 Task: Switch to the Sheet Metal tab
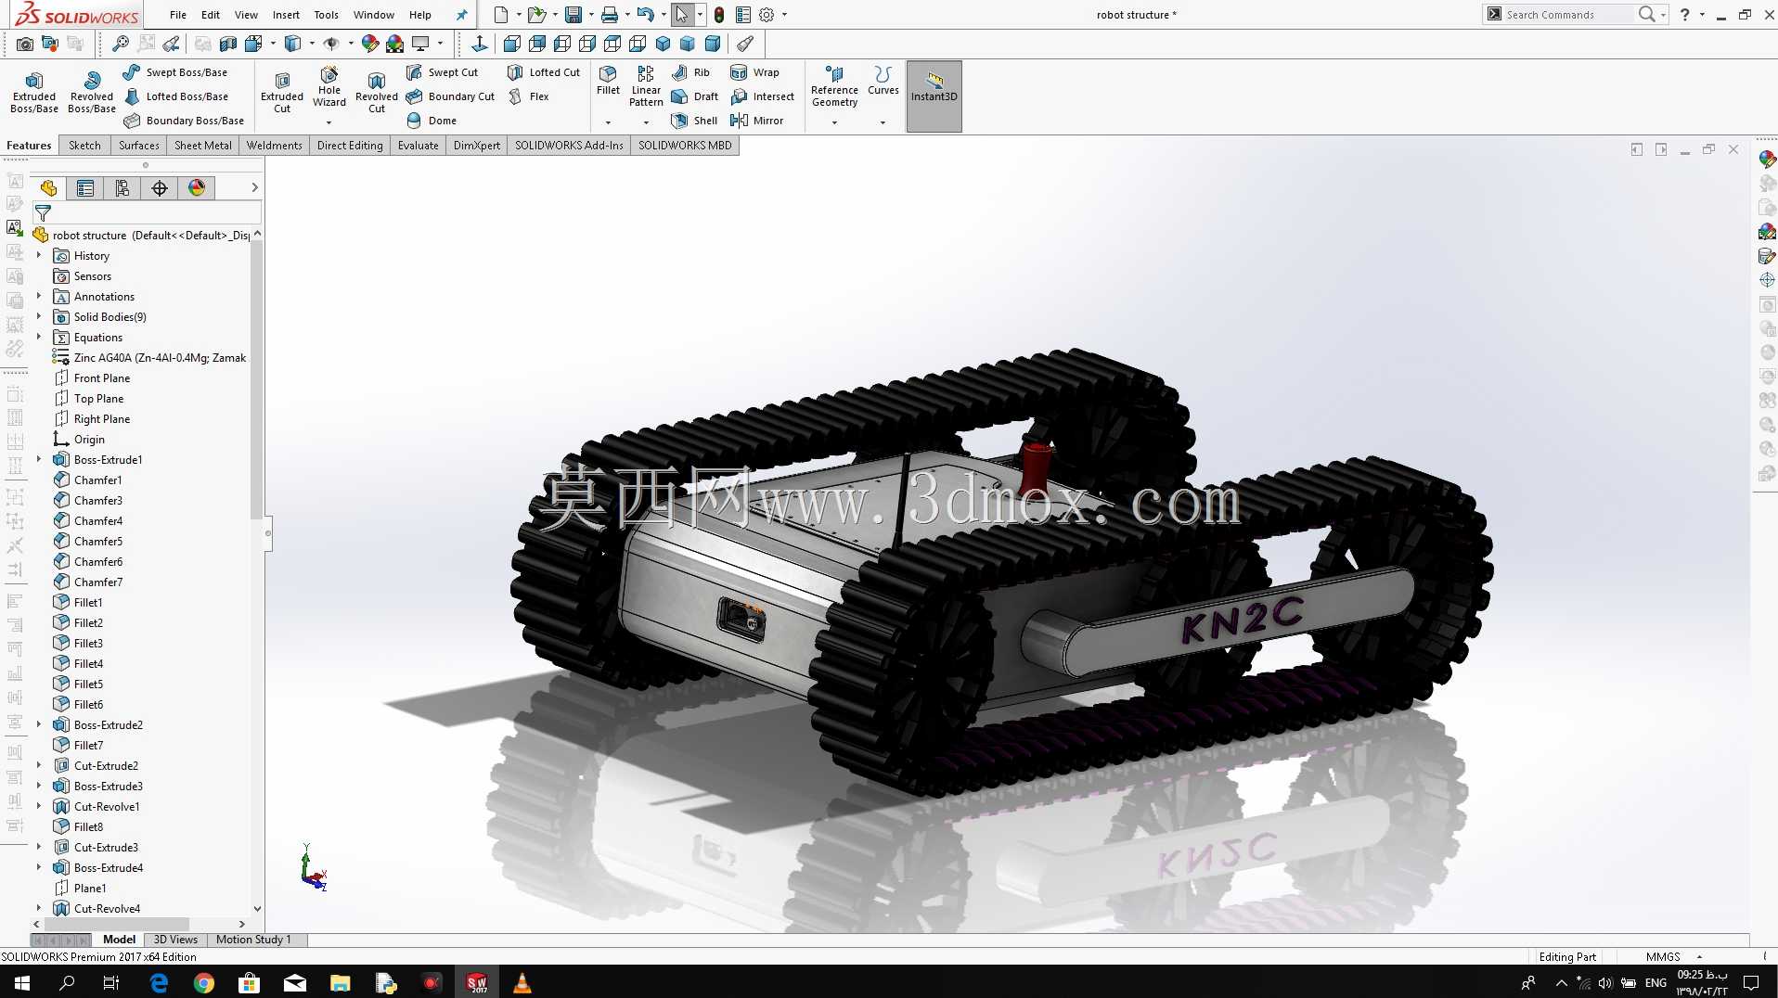tap(203, 146)
